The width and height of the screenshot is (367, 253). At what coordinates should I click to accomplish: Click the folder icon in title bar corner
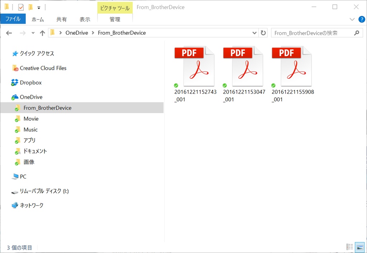coord(6,7)
